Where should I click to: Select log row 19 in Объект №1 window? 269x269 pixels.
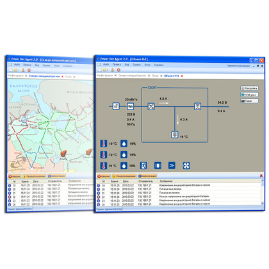[179, 186]
